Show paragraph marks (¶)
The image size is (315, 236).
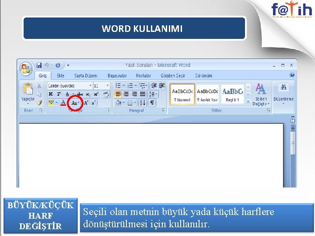point(152,103)
